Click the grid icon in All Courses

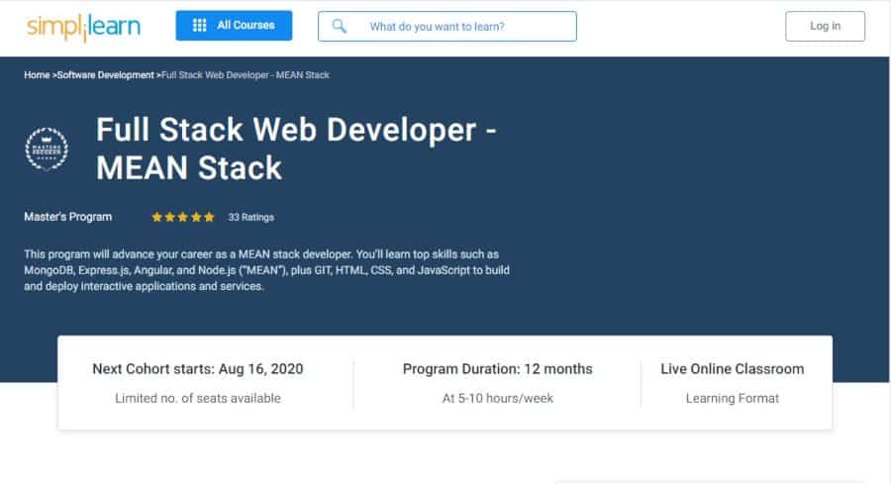coord(199,25)
